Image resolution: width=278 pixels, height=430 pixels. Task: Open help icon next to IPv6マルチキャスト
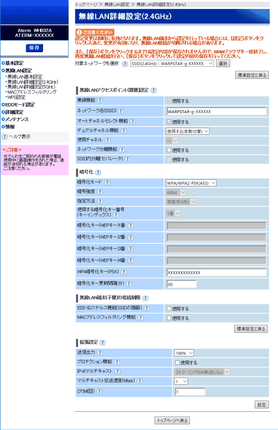point(117,372)
